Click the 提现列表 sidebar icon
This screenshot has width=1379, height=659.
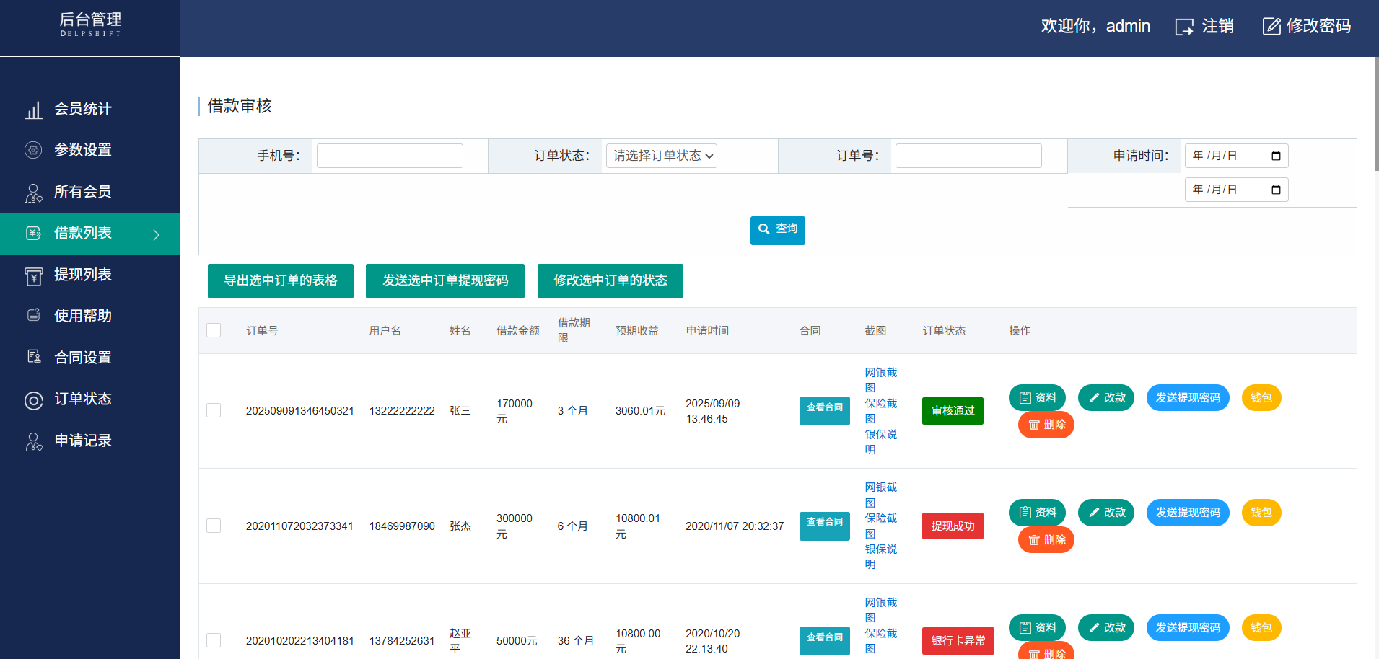33,276
